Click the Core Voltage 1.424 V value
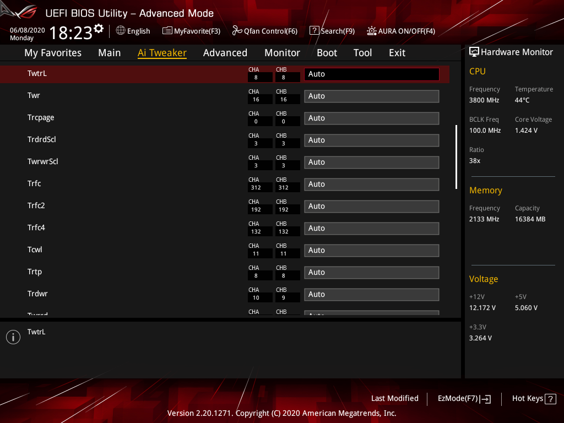The width and height of the screenshot is (564, 423). coord(526,131)
